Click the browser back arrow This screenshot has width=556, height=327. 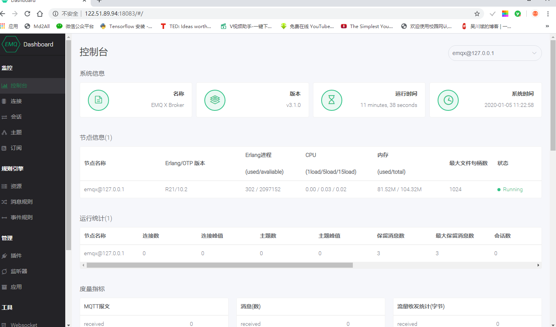click(3, 14)
